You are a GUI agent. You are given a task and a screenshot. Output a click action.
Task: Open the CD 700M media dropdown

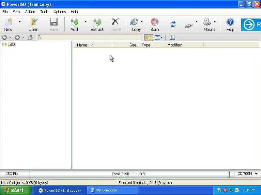click(247, 174)
